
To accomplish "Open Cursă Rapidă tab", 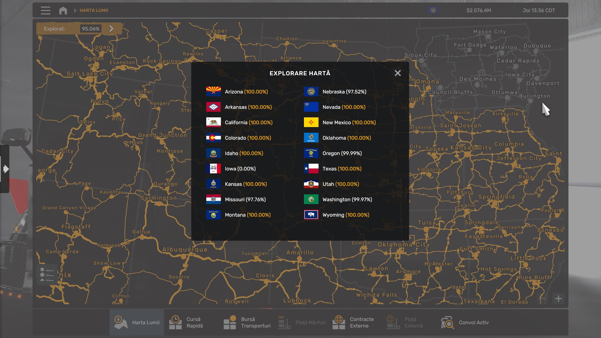I will coord(186,322).
